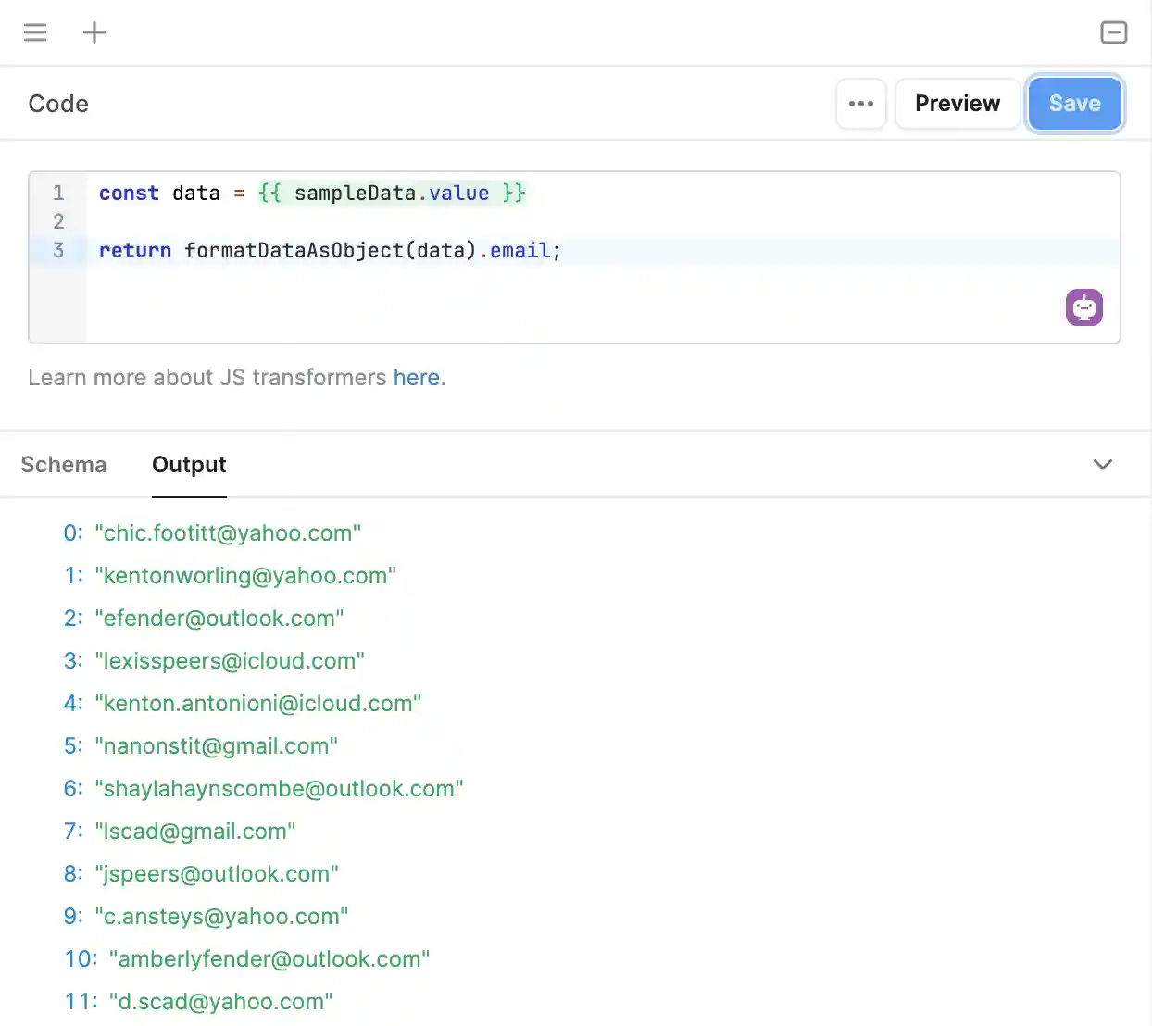This screenshot has width=1152, height=1026.
Task: Open the hamburger menu icon
Action: coord(35,32)
